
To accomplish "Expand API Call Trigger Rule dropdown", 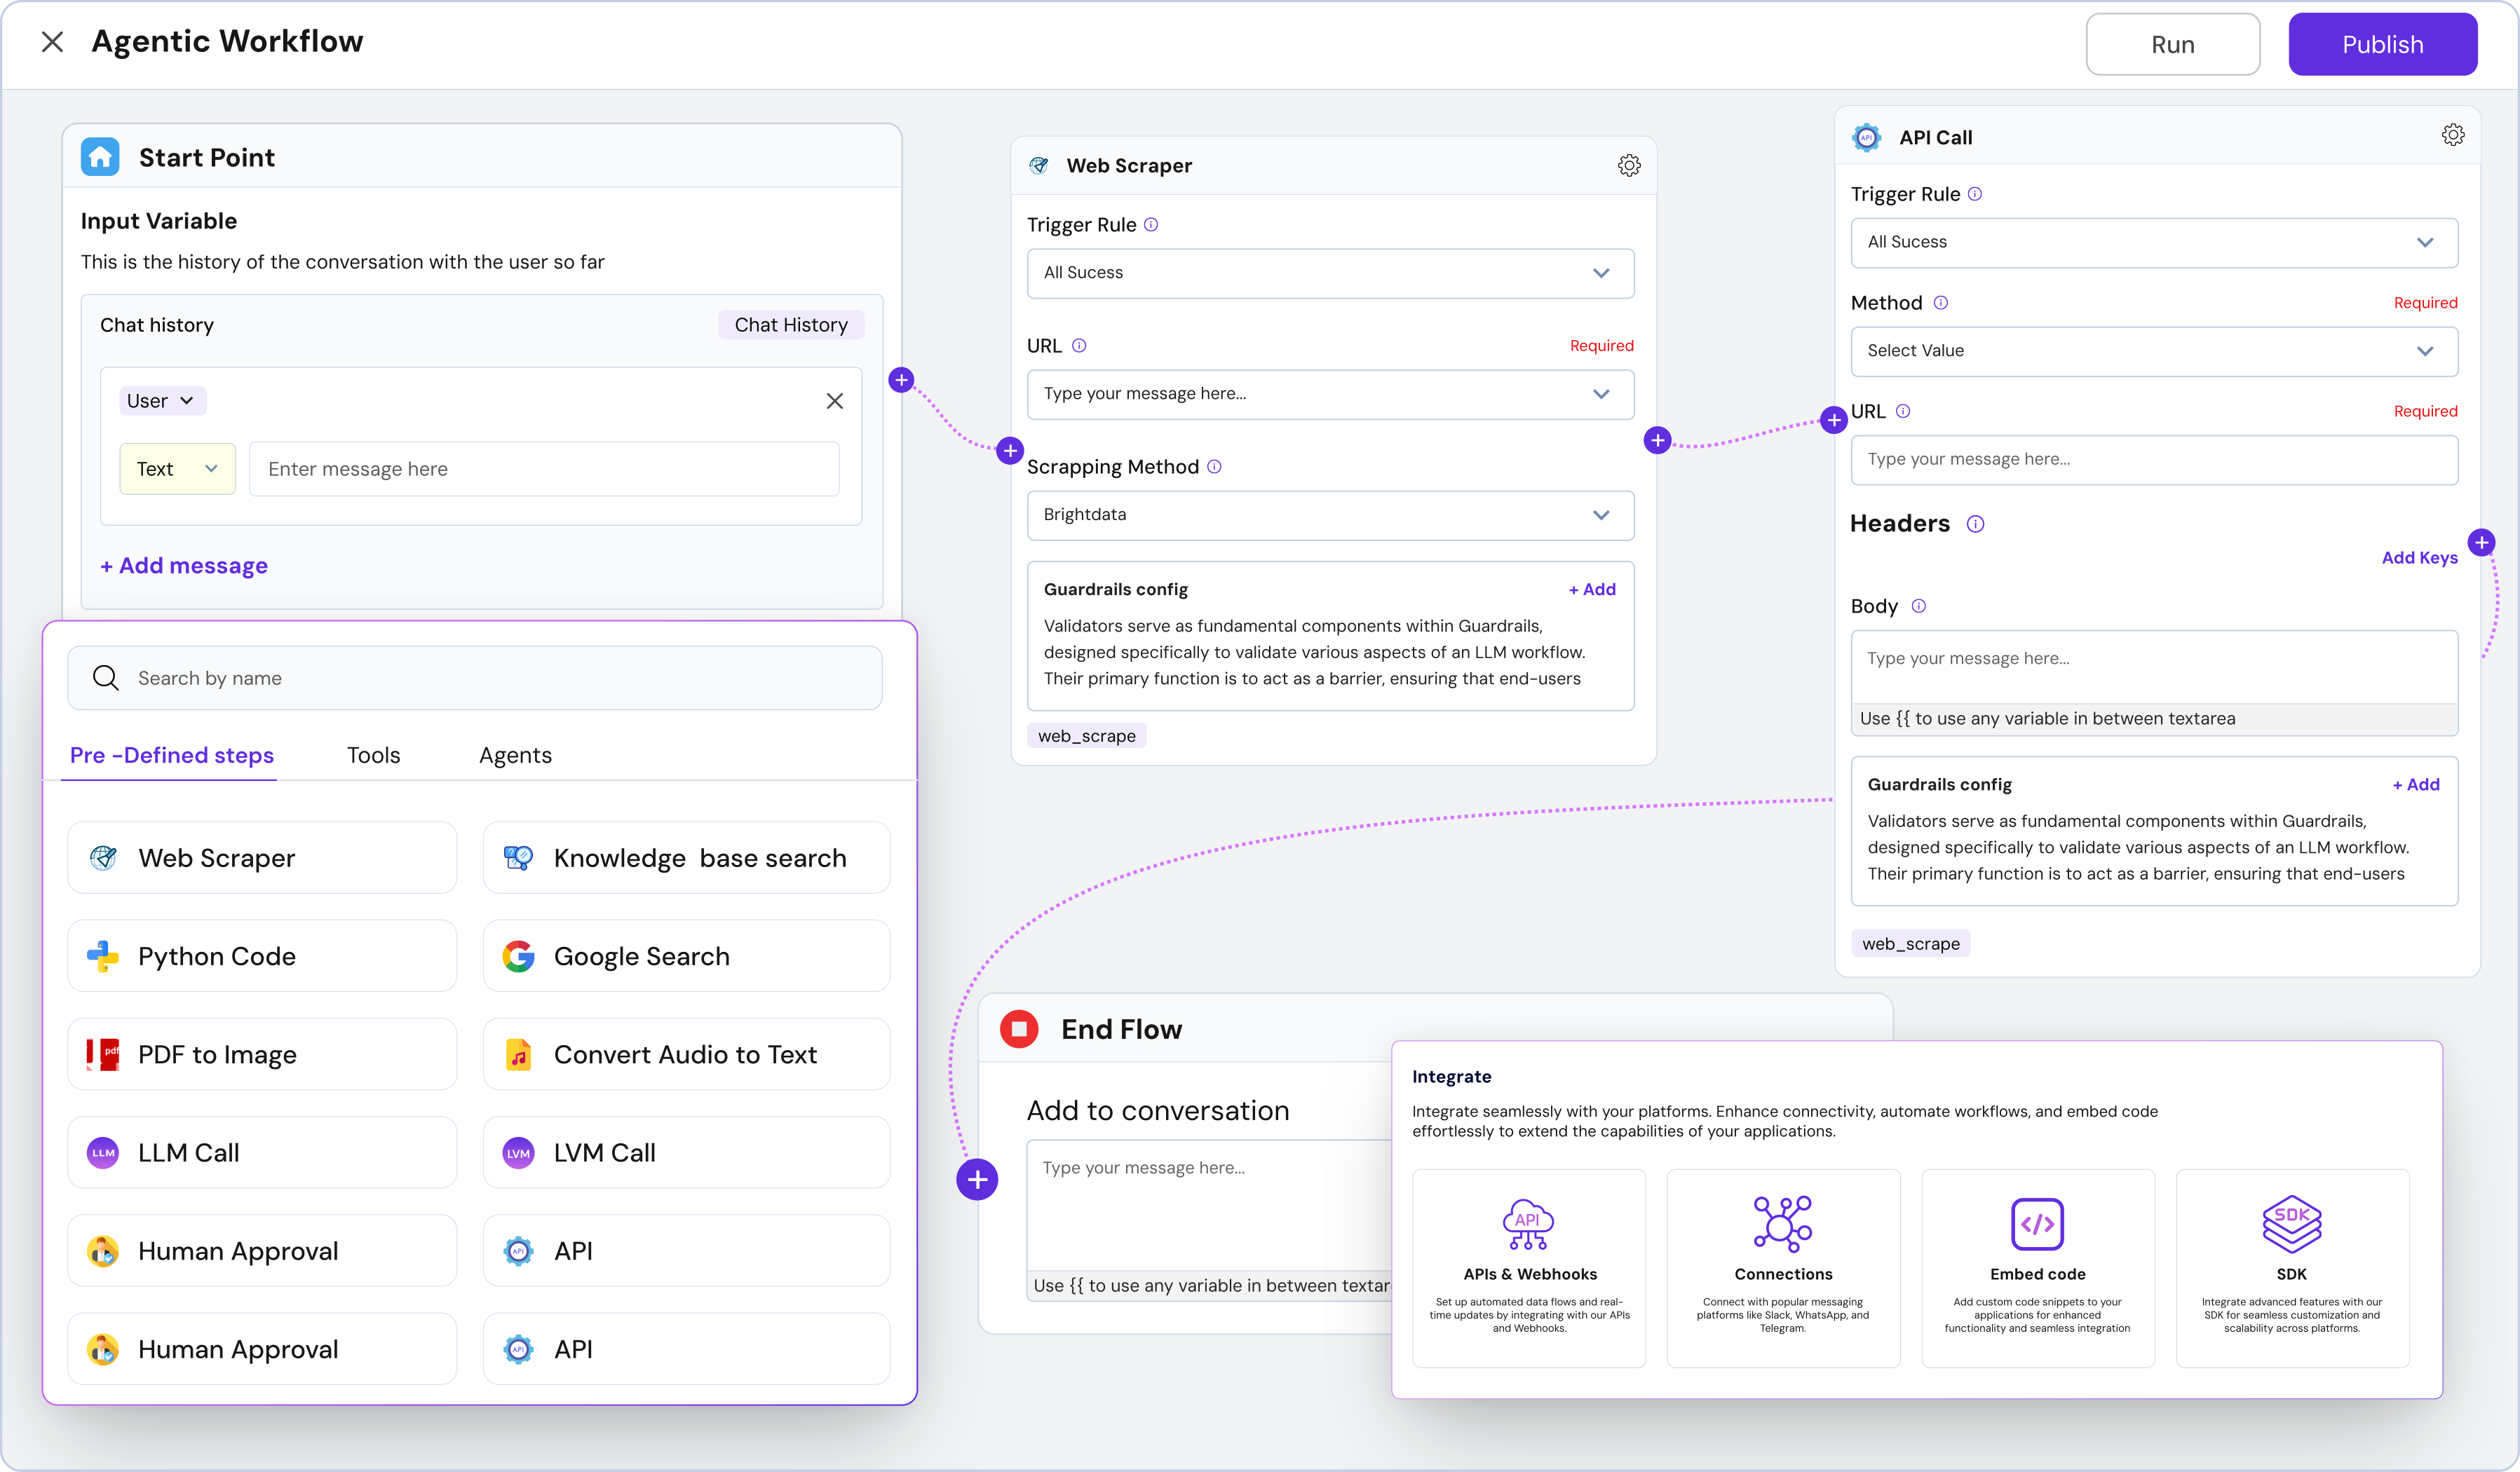I will click(x=2154, y=242).
